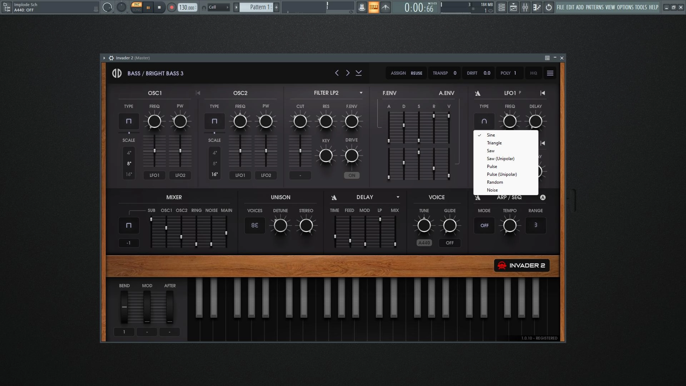Viewport: 686px width, 386px height.
Task: Click the OSC2 TYPE waveform selector
Action: (214, 122)
